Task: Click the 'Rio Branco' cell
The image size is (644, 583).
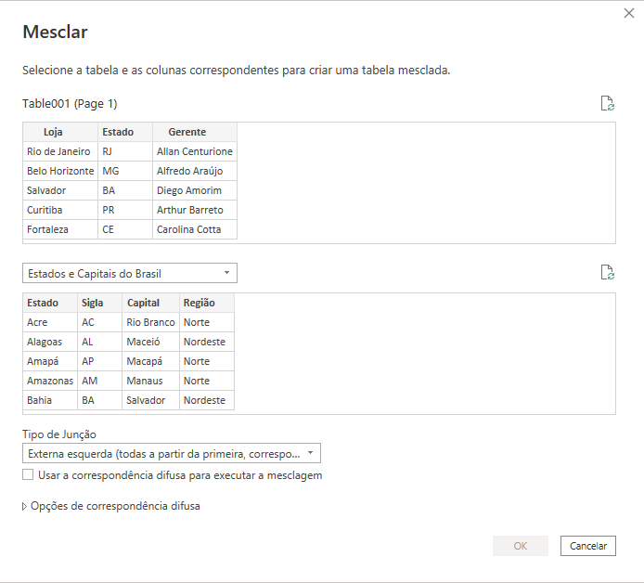Action: [x=150, y=322]
